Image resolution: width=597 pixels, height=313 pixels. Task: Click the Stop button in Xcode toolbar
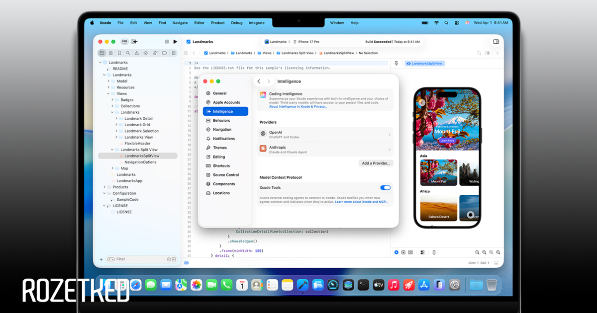[x=167, y=42]
